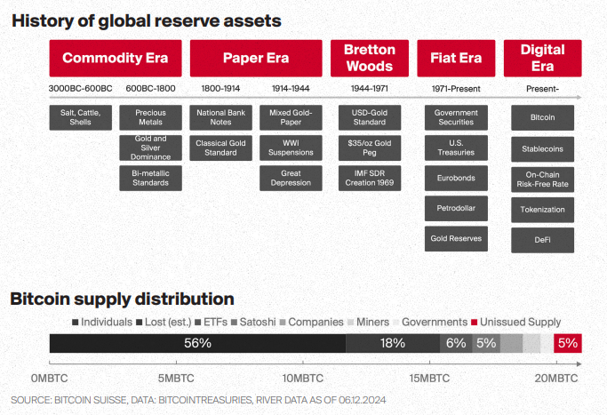Select the Petrodollar box
This screenshot has height=415, width=607.
click(x=456, y=209)
